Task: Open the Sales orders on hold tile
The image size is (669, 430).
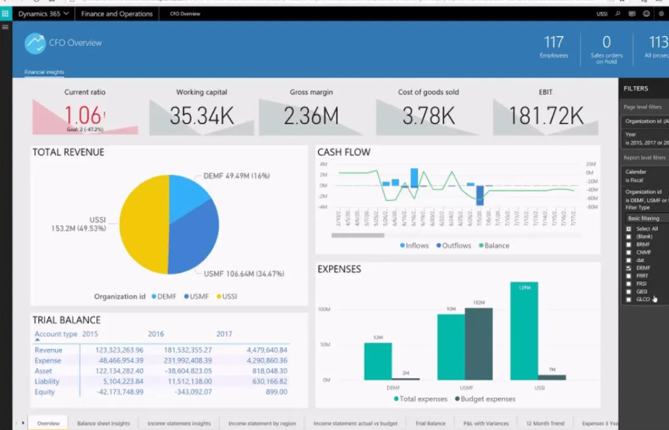Action: pos(607,50)
